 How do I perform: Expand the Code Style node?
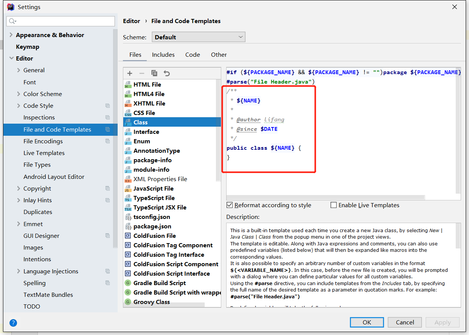coord(19,106)
